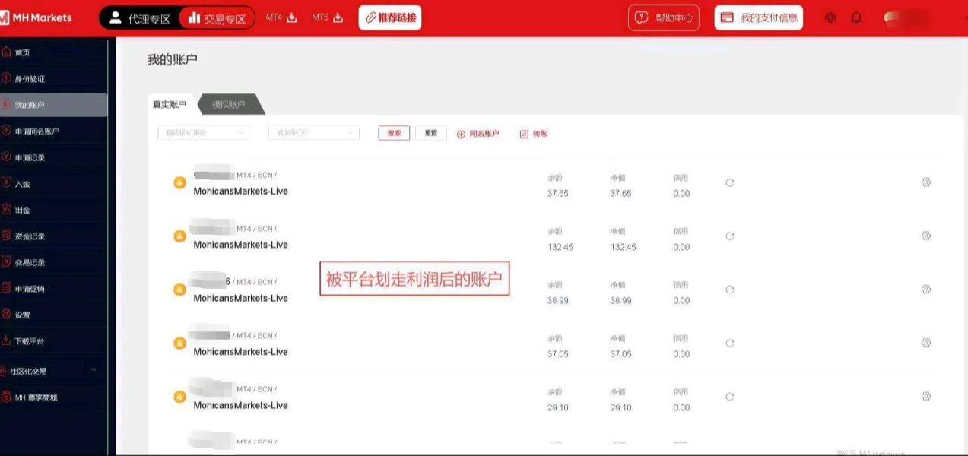Image resolution: width=968 pixels, height=456 pixels.
Task: Switch to 模拟账户 tab
Action: click(230, 104)
